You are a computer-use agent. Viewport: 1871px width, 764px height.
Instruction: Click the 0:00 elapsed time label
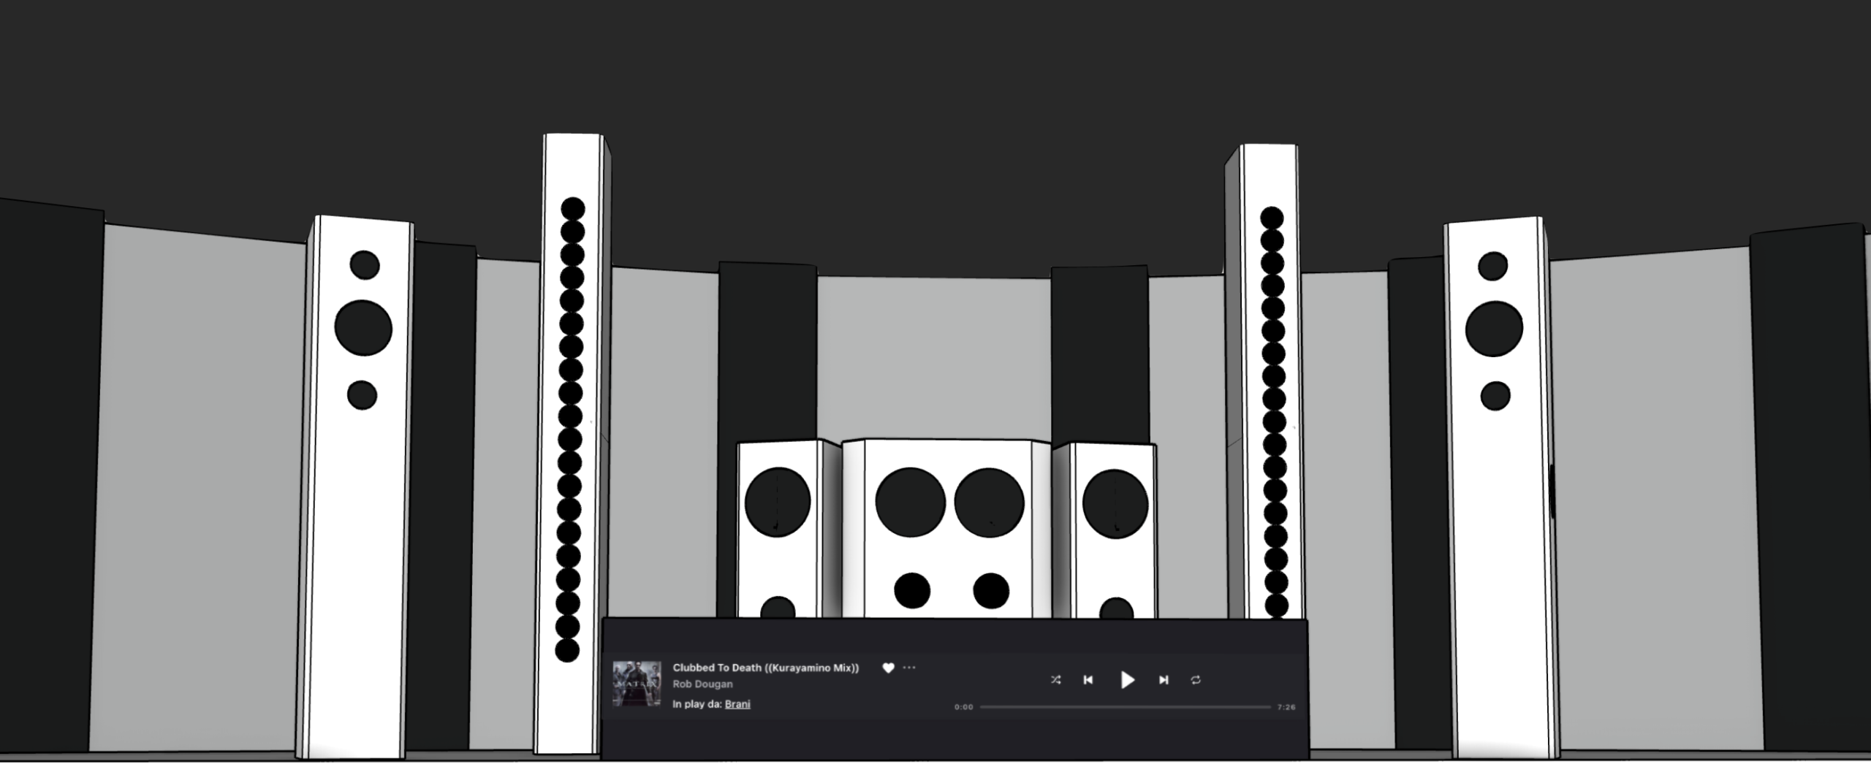click(x=963, y=707)
